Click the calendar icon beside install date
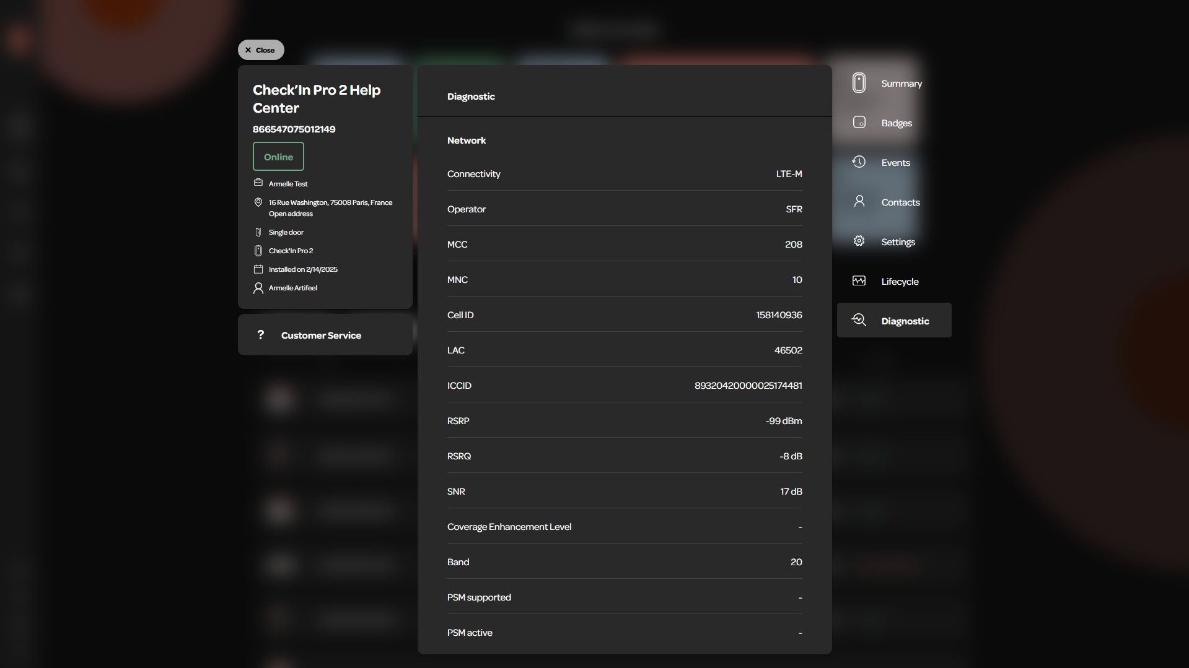This screenshot has width=1189, height=668. [x=258, y=269]
